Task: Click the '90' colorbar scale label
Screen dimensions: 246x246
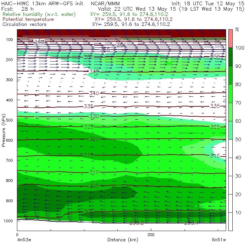Action: point(238,66)
